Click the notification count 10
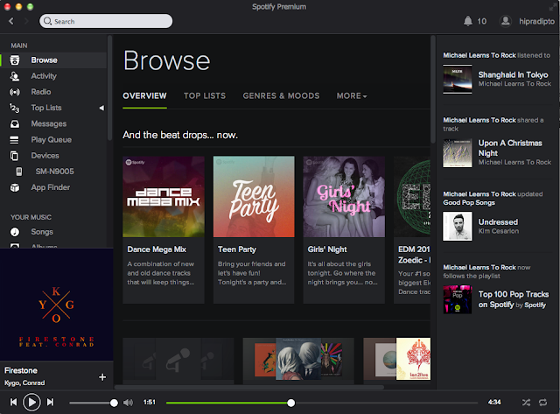Screen dimensions: 560x414 482,21
